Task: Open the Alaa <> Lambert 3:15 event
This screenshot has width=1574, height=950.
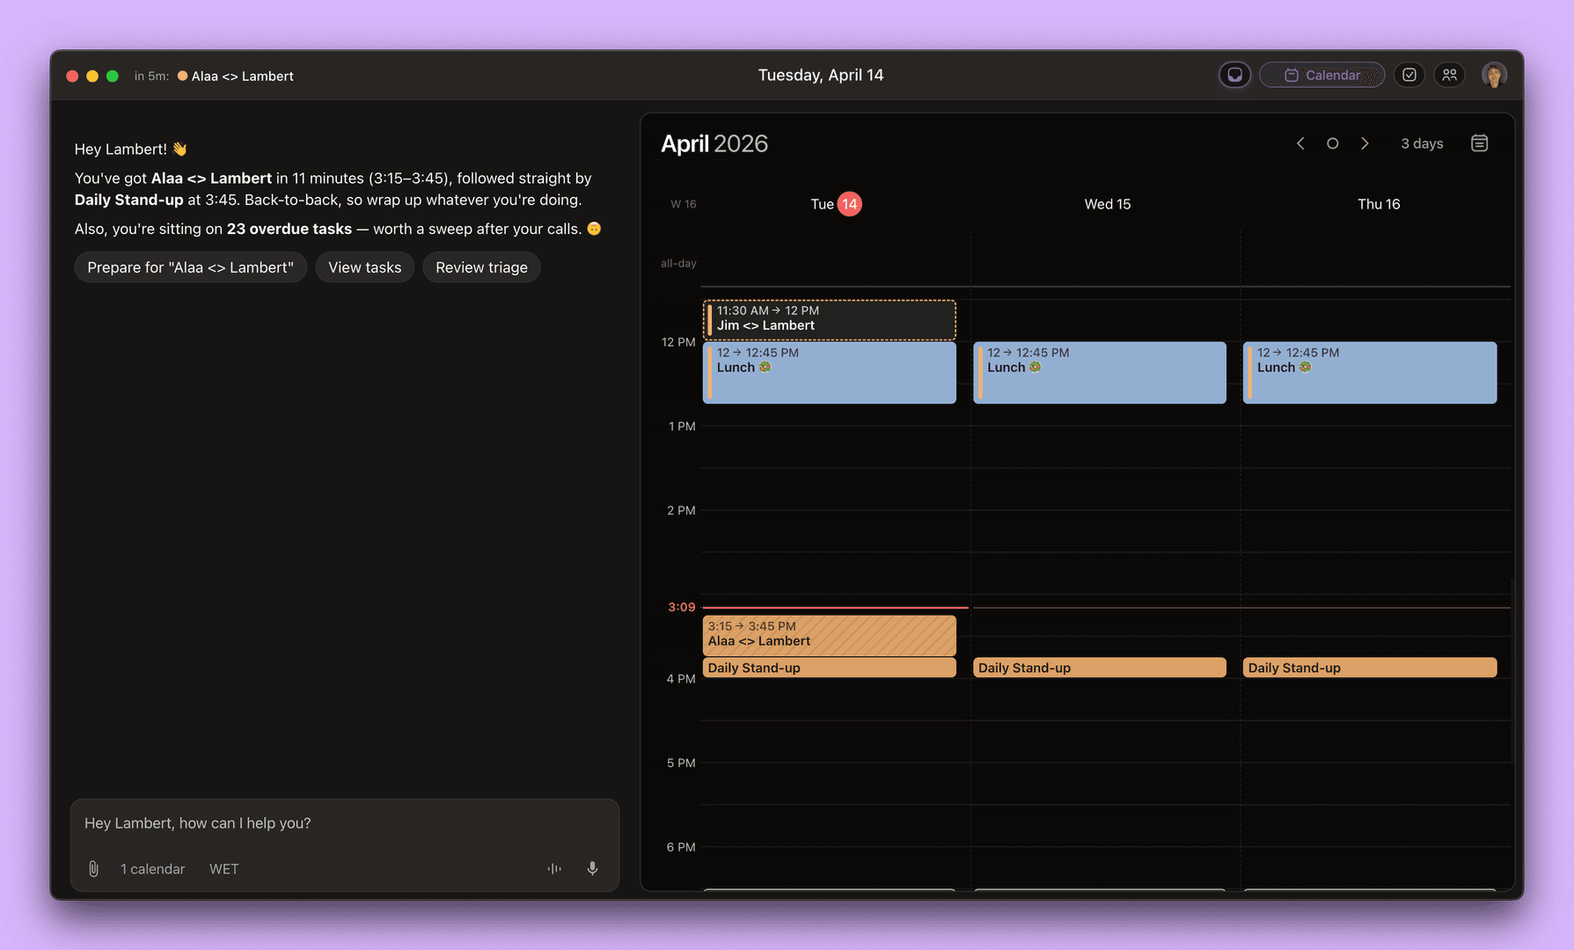Action: coord(829,635)
